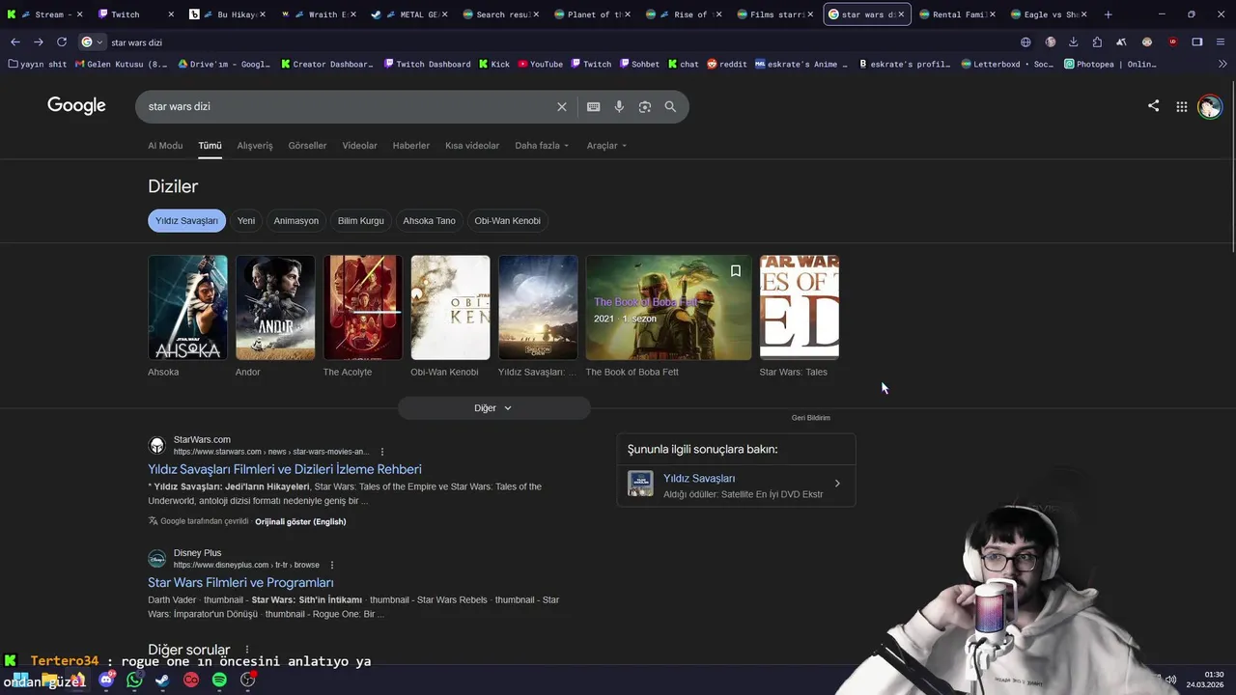Screen dimensions: 1236x695
Task: Reload the page with the refresh icon
Action: pos(62,42)
